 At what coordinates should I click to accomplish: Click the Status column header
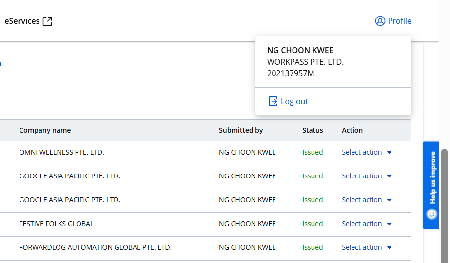tap(313, 130)
